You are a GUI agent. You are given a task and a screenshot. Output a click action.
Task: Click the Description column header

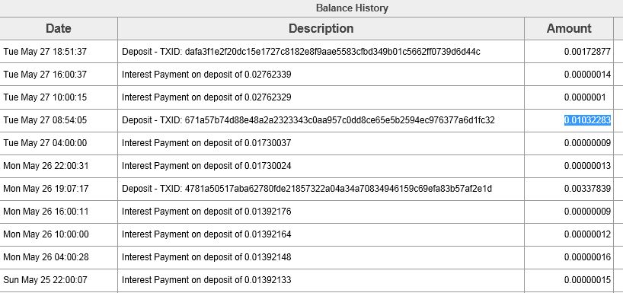pos(321,29)
